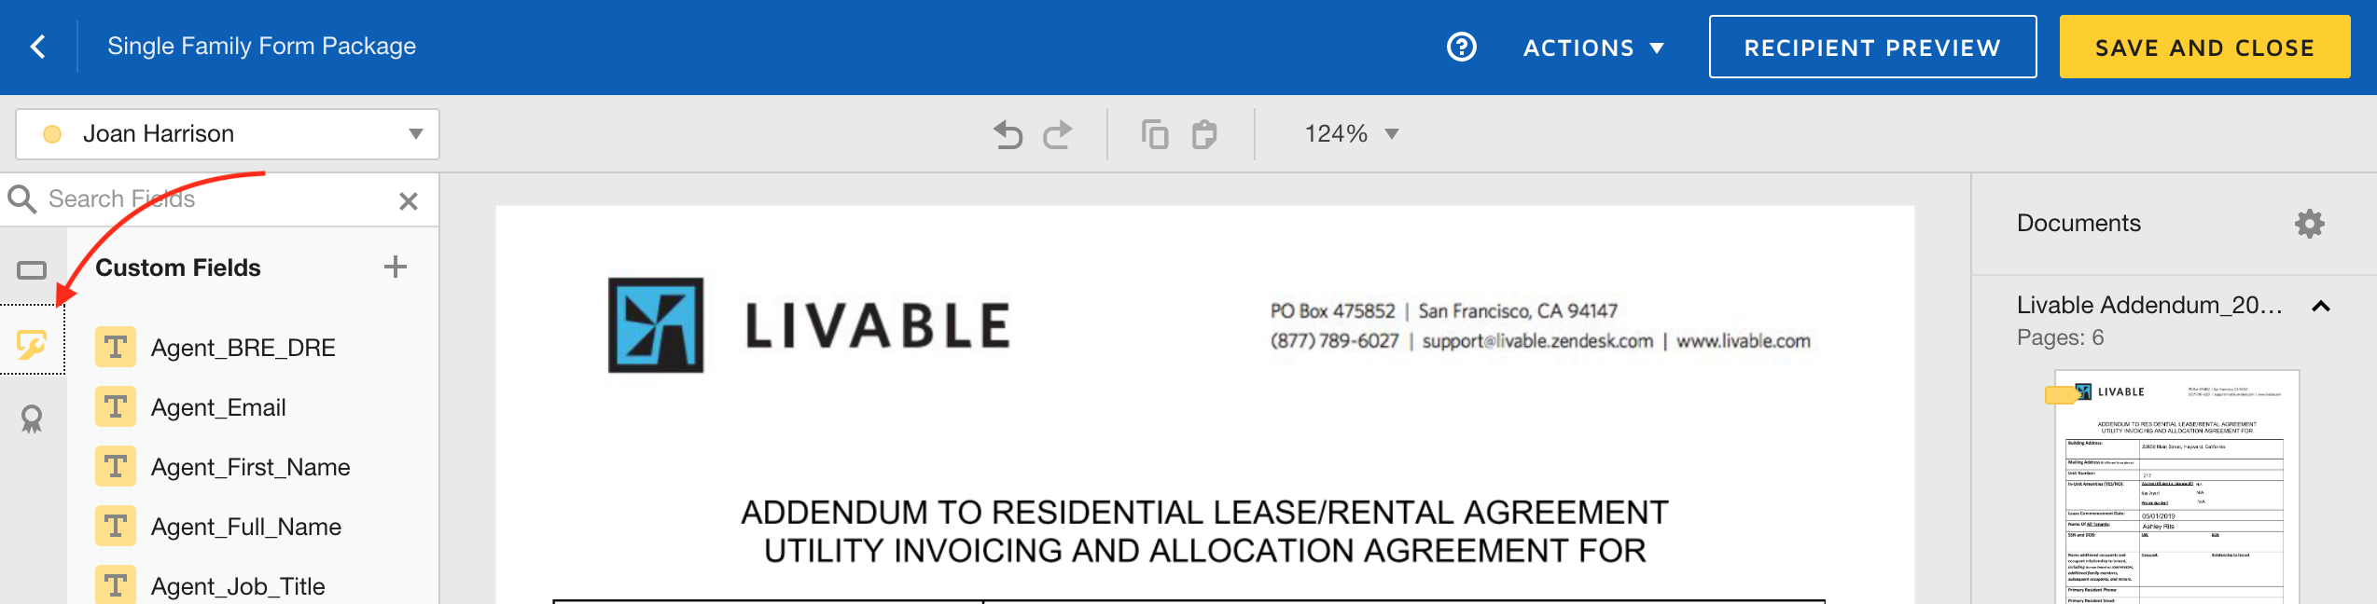Open the Actions menu
2377x604 pixels.
1593,48
